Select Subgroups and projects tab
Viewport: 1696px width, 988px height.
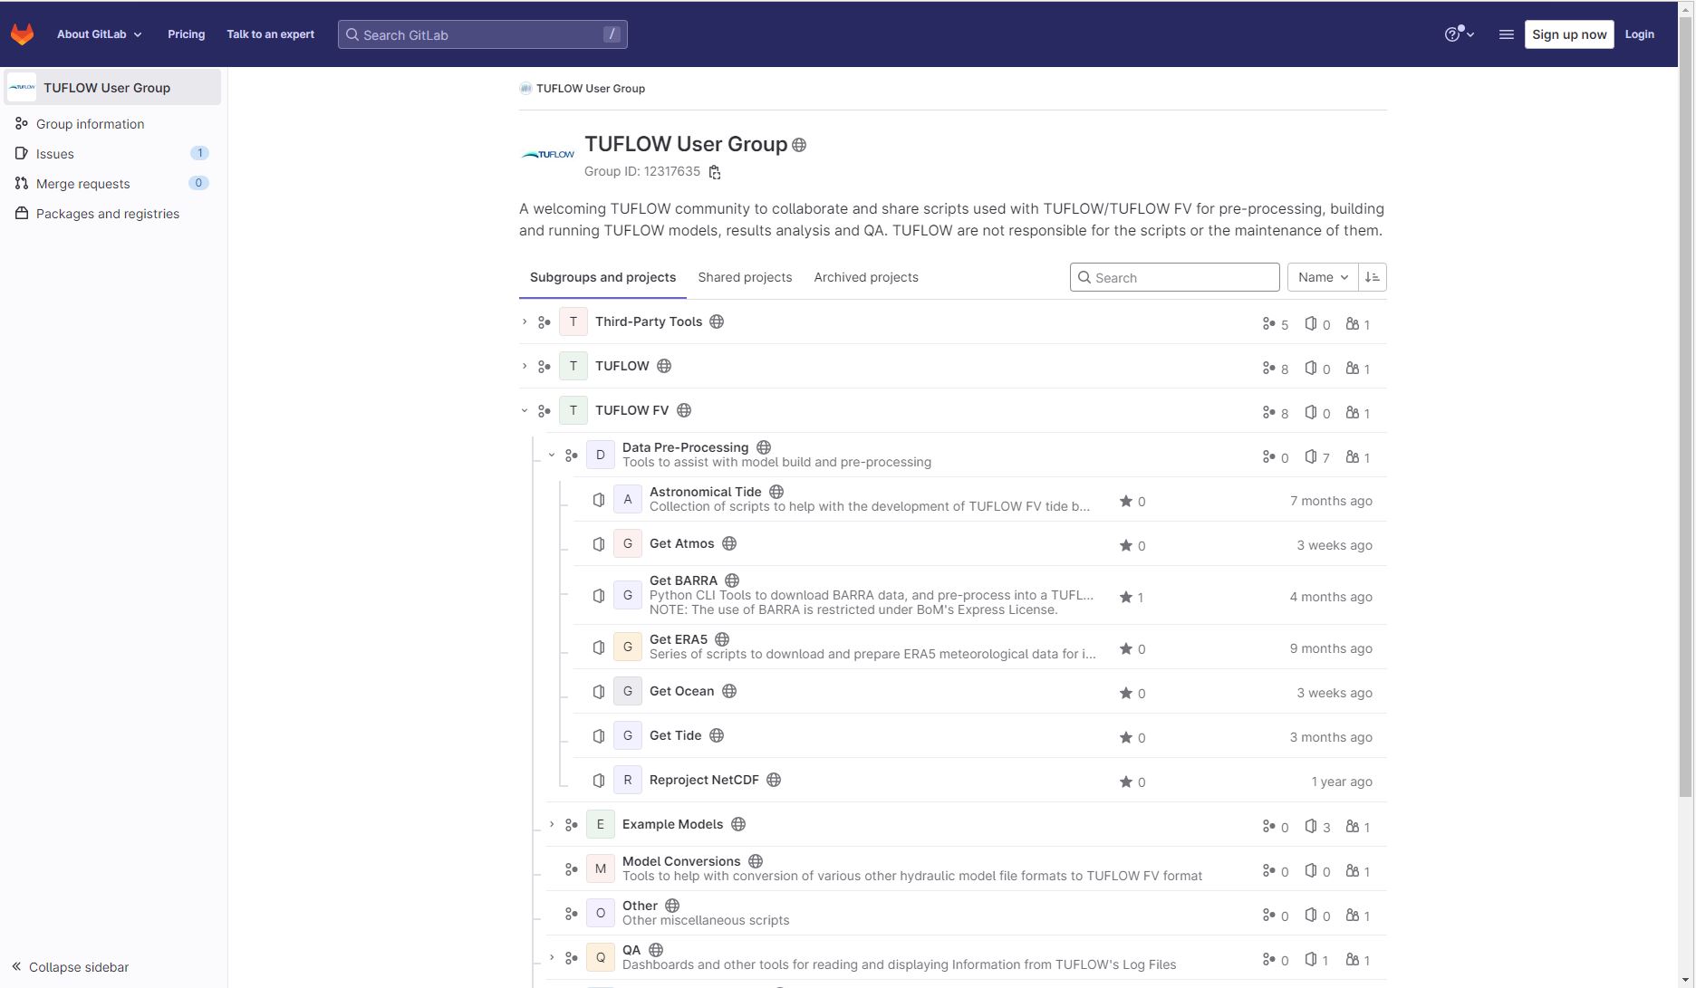(602, 277)
